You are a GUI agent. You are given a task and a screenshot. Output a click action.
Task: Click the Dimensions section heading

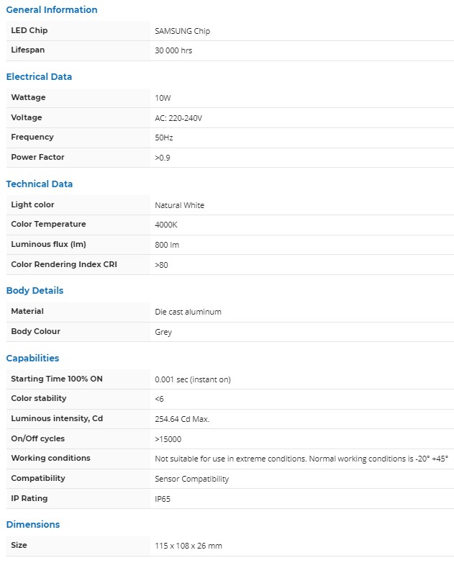point(33,525)
